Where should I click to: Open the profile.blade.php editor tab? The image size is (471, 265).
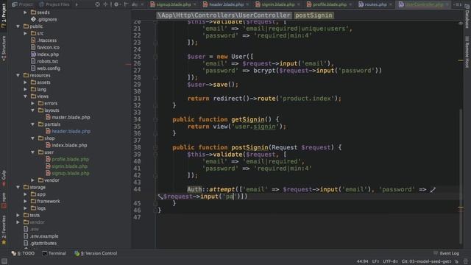click(x=330, y=4)
